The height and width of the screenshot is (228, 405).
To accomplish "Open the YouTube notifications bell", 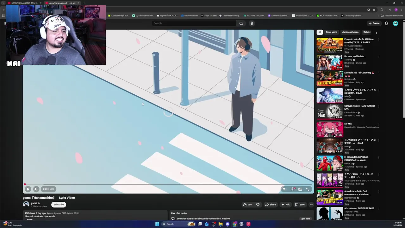I will coord(386,23).
